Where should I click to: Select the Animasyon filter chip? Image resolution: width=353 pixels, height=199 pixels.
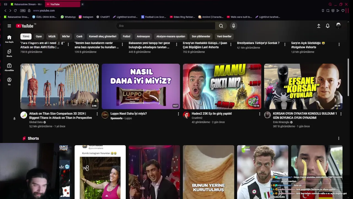pyautogui.click(x=143, y=36)
